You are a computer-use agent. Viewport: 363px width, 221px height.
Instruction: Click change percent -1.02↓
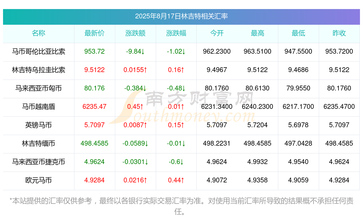[x=176, y=52]
